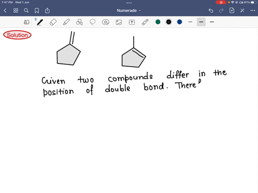Close the editing toolbar with X
This screenshot has width=258, height=193.
point(242,11)
